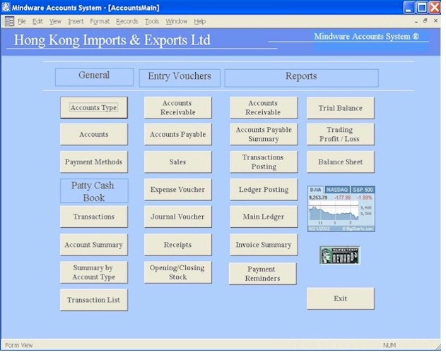The height and width of the screenshot is (352, 446).
Task: Click the form icon left of File menu
Action: [9, 21]
